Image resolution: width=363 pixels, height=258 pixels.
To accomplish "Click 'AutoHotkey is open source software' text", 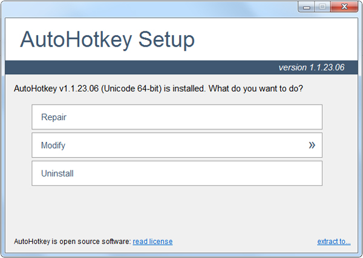I will 72,242.
